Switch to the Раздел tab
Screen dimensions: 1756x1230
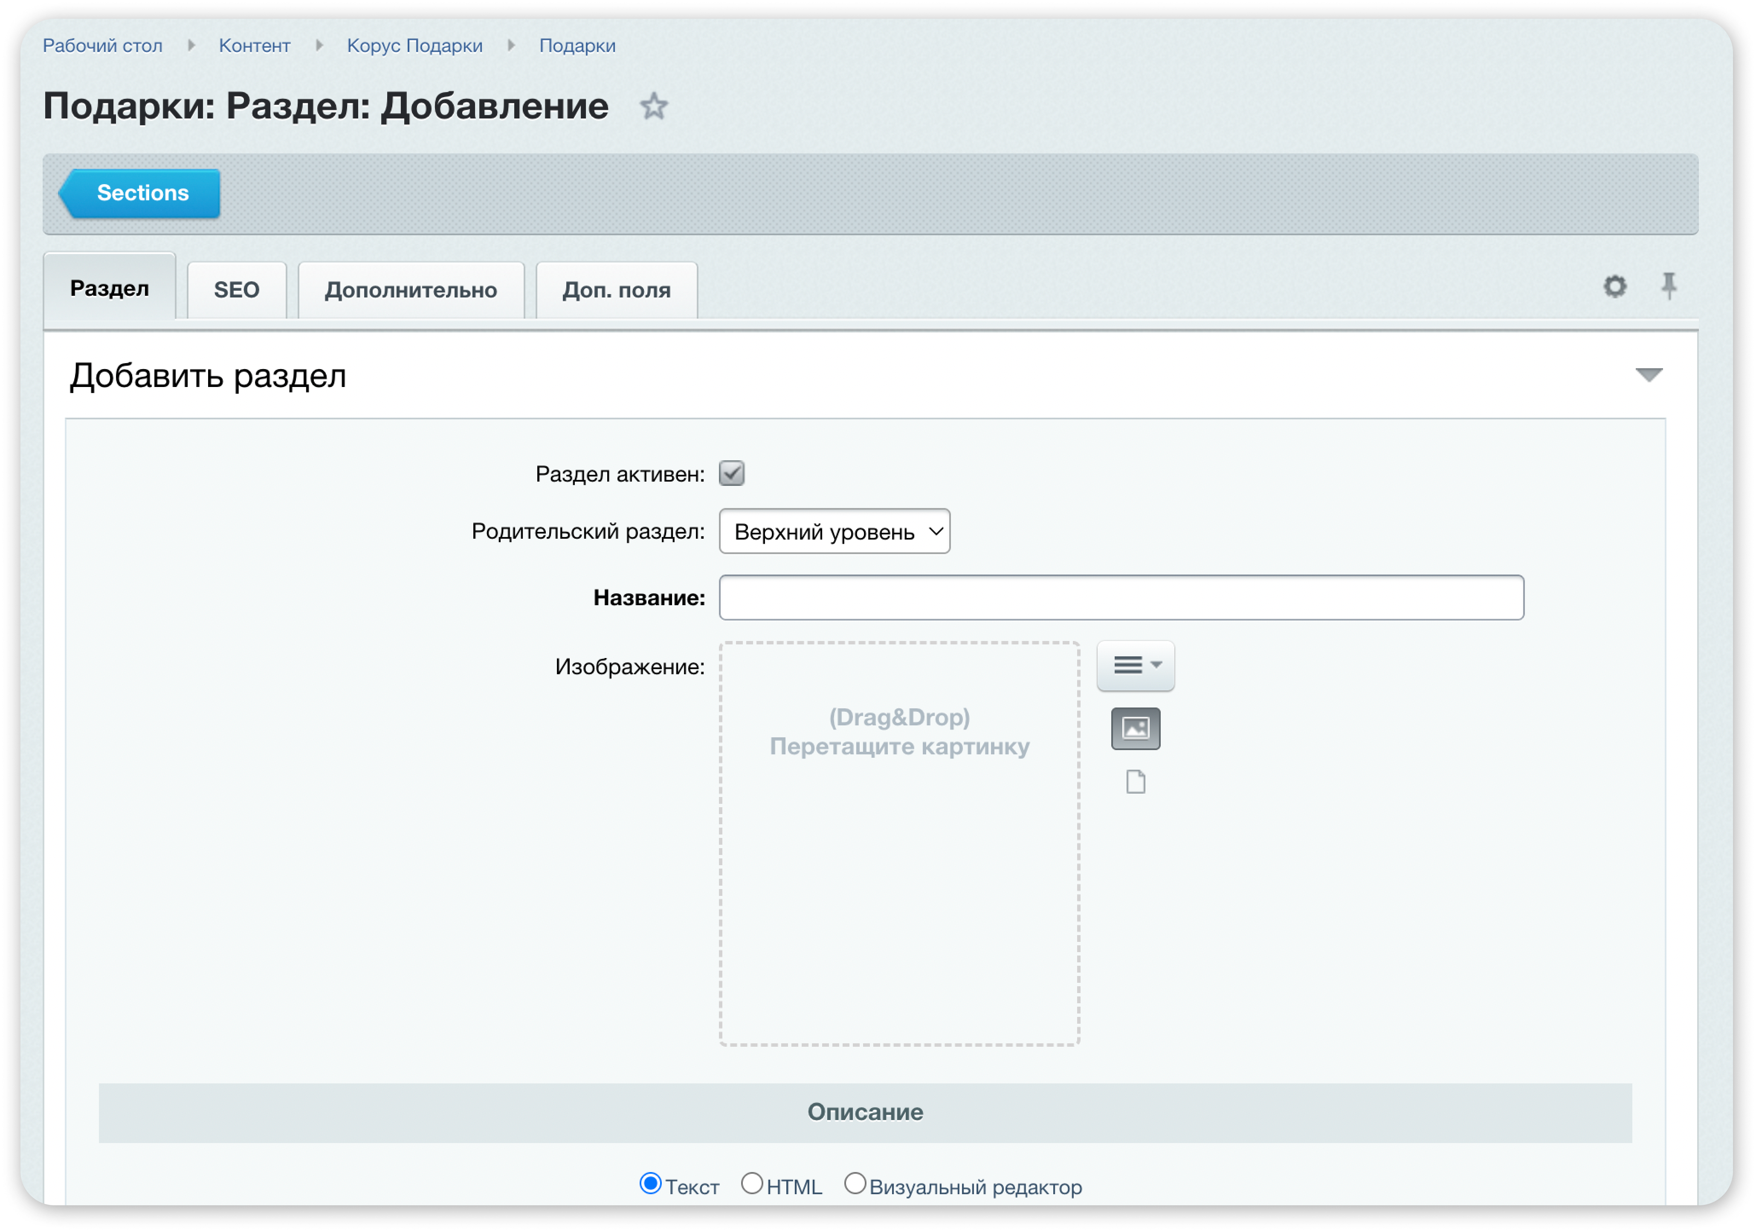coord(109,288)
